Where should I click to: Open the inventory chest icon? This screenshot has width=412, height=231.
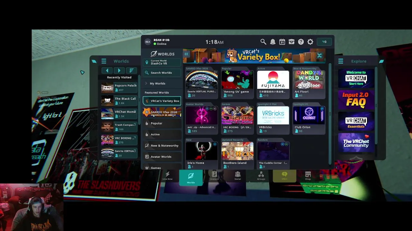click(x=291, y=42)
